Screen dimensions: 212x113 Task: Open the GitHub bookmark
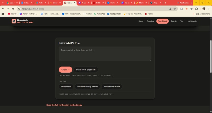[x=88, y=14]
